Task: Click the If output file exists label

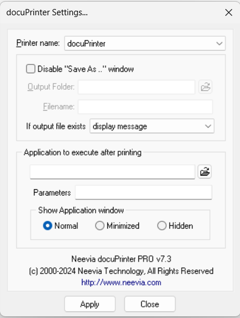Action: click(56, 126)
